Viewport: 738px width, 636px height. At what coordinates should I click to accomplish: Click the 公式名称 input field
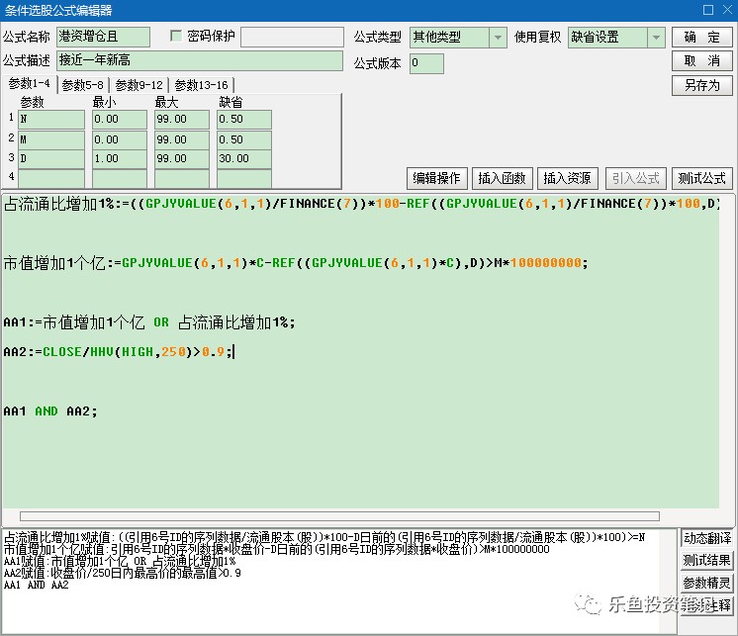[103, 37]
